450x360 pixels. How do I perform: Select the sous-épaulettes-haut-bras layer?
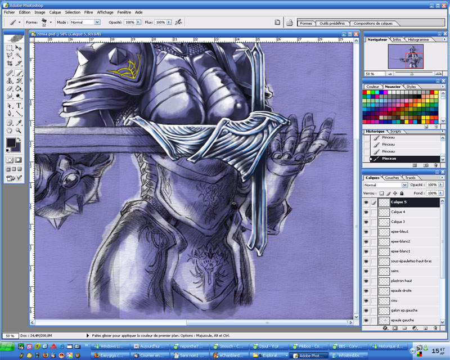point(409,261)
